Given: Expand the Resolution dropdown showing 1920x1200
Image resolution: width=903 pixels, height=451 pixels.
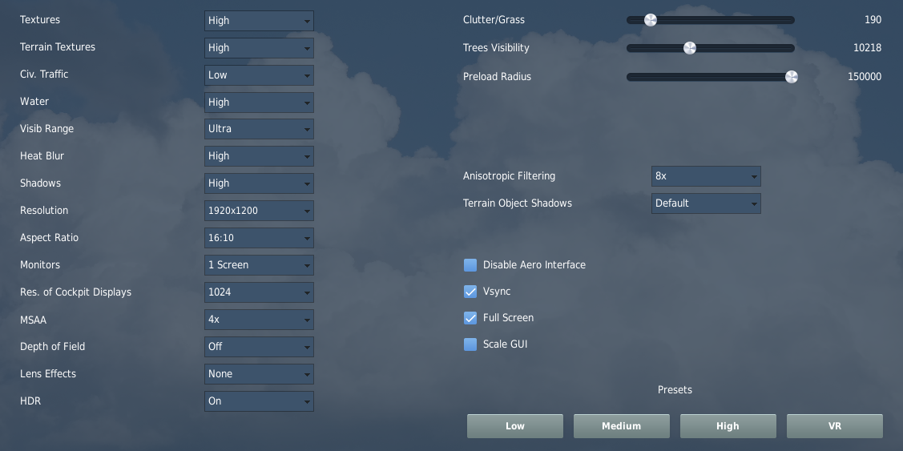Looking at the screenshot, I should (x=259, y=211).
